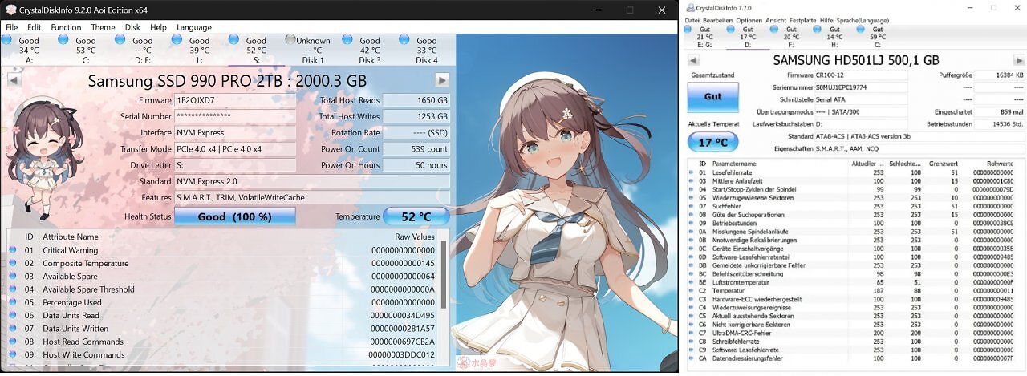Click the Gut health status button

tap(712, 96)
